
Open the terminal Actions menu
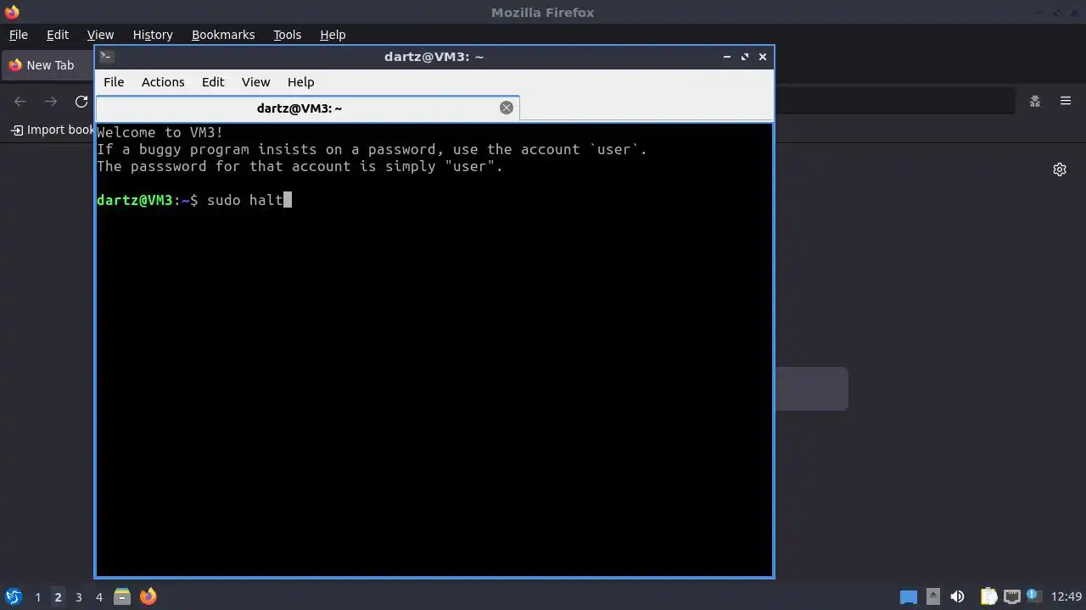pyautogui.click(x=163, y=82)
